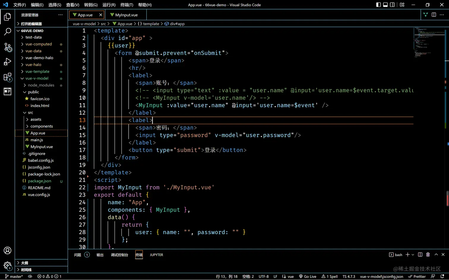This screenshot has width=449, height=280.
Task: Expand the components folder
Action: click(41, 126)
